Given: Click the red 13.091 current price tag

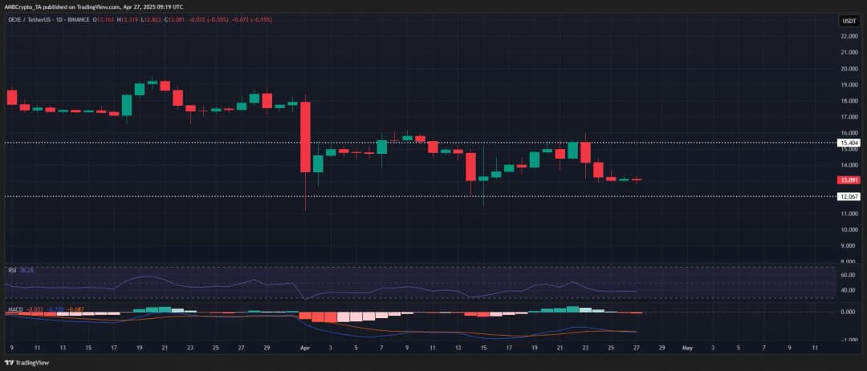Looking at the screenshot, I should point(849,180).
